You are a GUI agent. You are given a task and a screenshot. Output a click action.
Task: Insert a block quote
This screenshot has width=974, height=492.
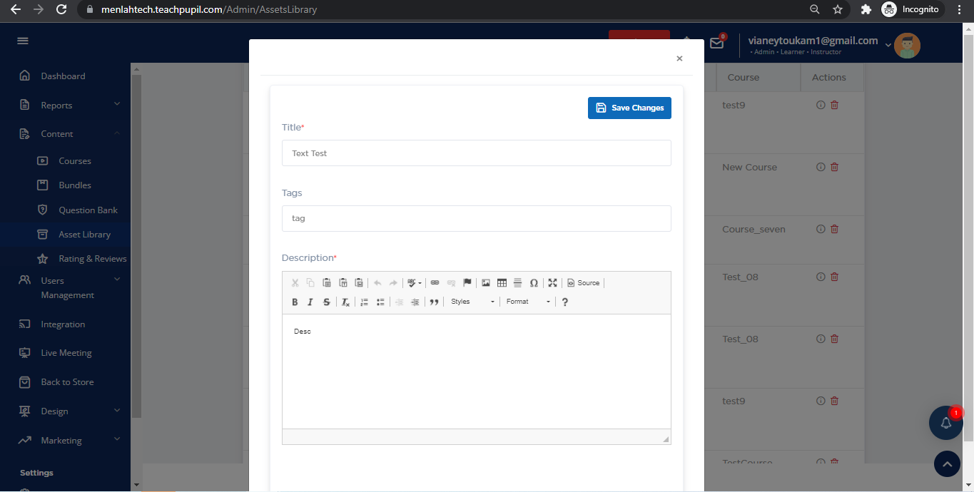434,302
